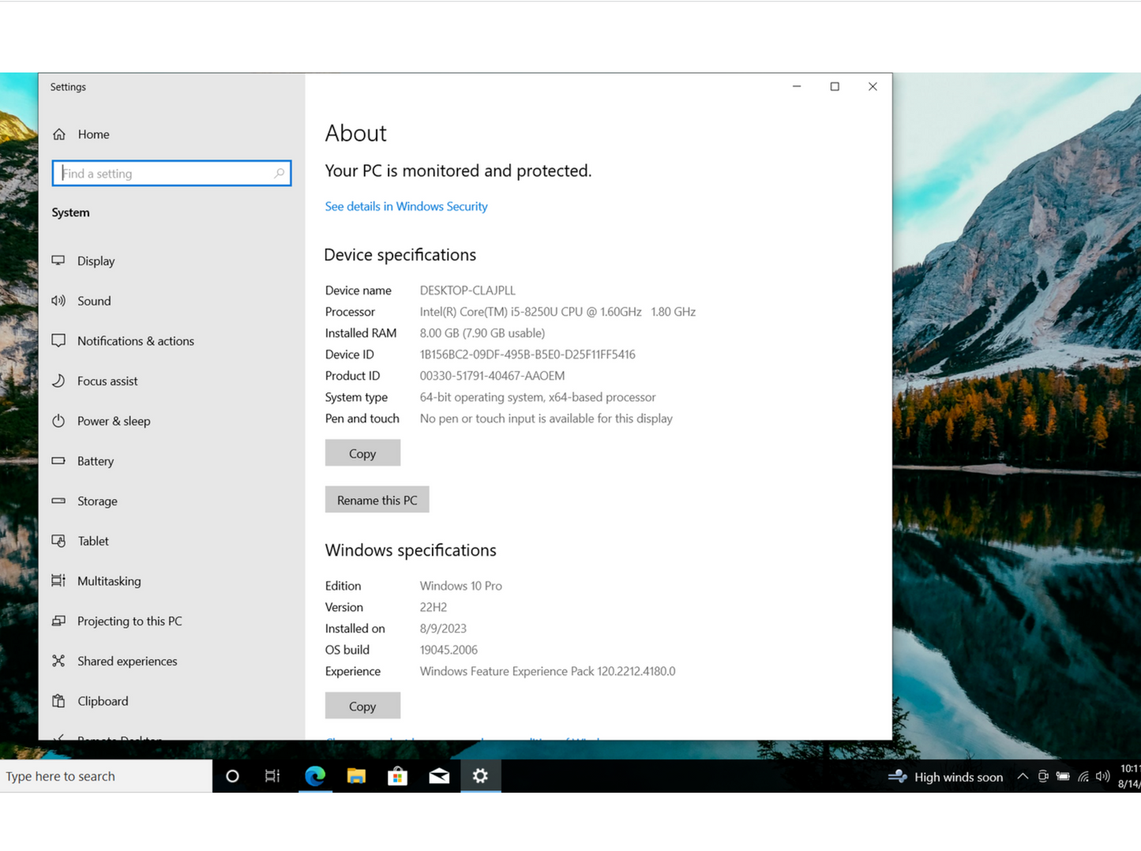
Task: Open Storage settings in the sidebar
Action: click(x=96, y=500)
